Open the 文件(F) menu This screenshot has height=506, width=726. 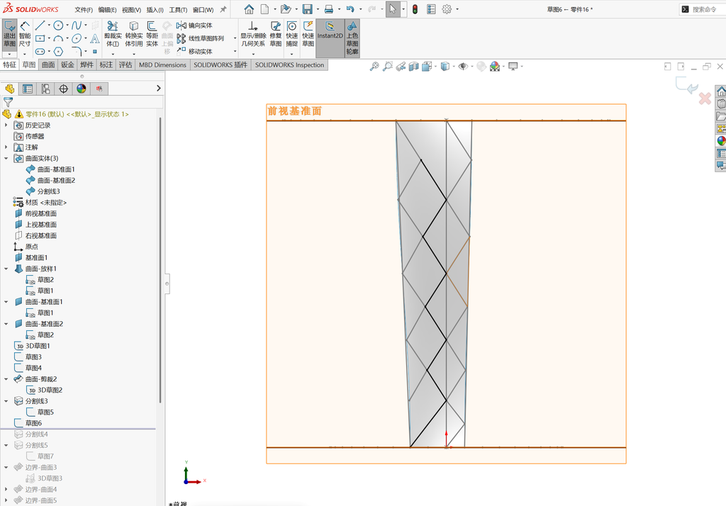[x=84, y=10]
